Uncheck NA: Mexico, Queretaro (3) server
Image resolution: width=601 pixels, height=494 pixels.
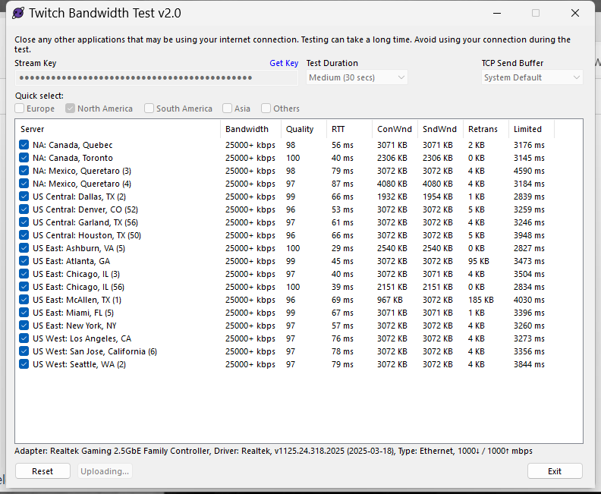24,171
